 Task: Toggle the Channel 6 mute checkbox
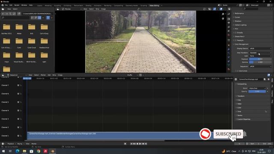coord(18,94)
